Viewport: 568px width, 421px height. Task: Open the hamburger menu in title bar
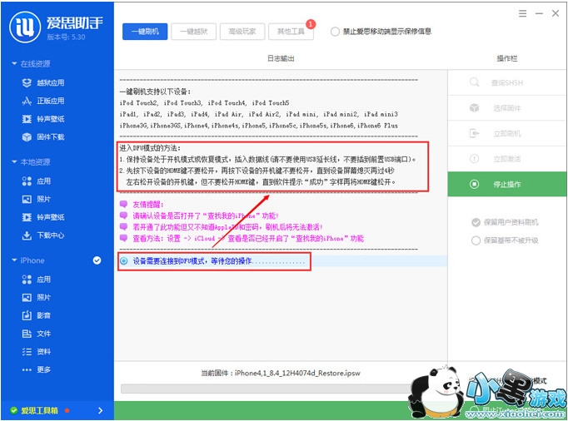(522, 13)
